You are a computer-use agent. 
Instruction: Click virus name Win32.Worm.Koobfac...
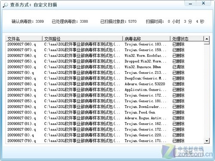[x=145, y=55]
